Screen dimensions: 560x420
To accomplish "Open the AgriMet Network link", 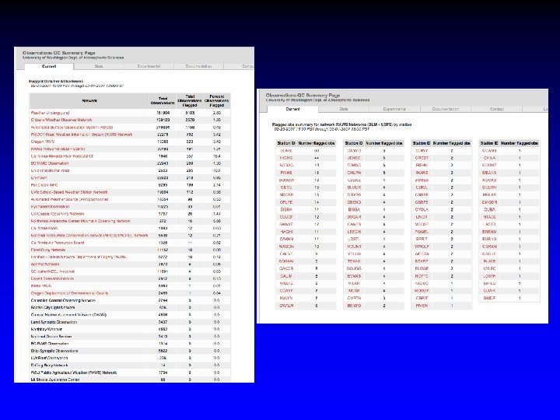I will click(45, 264).
